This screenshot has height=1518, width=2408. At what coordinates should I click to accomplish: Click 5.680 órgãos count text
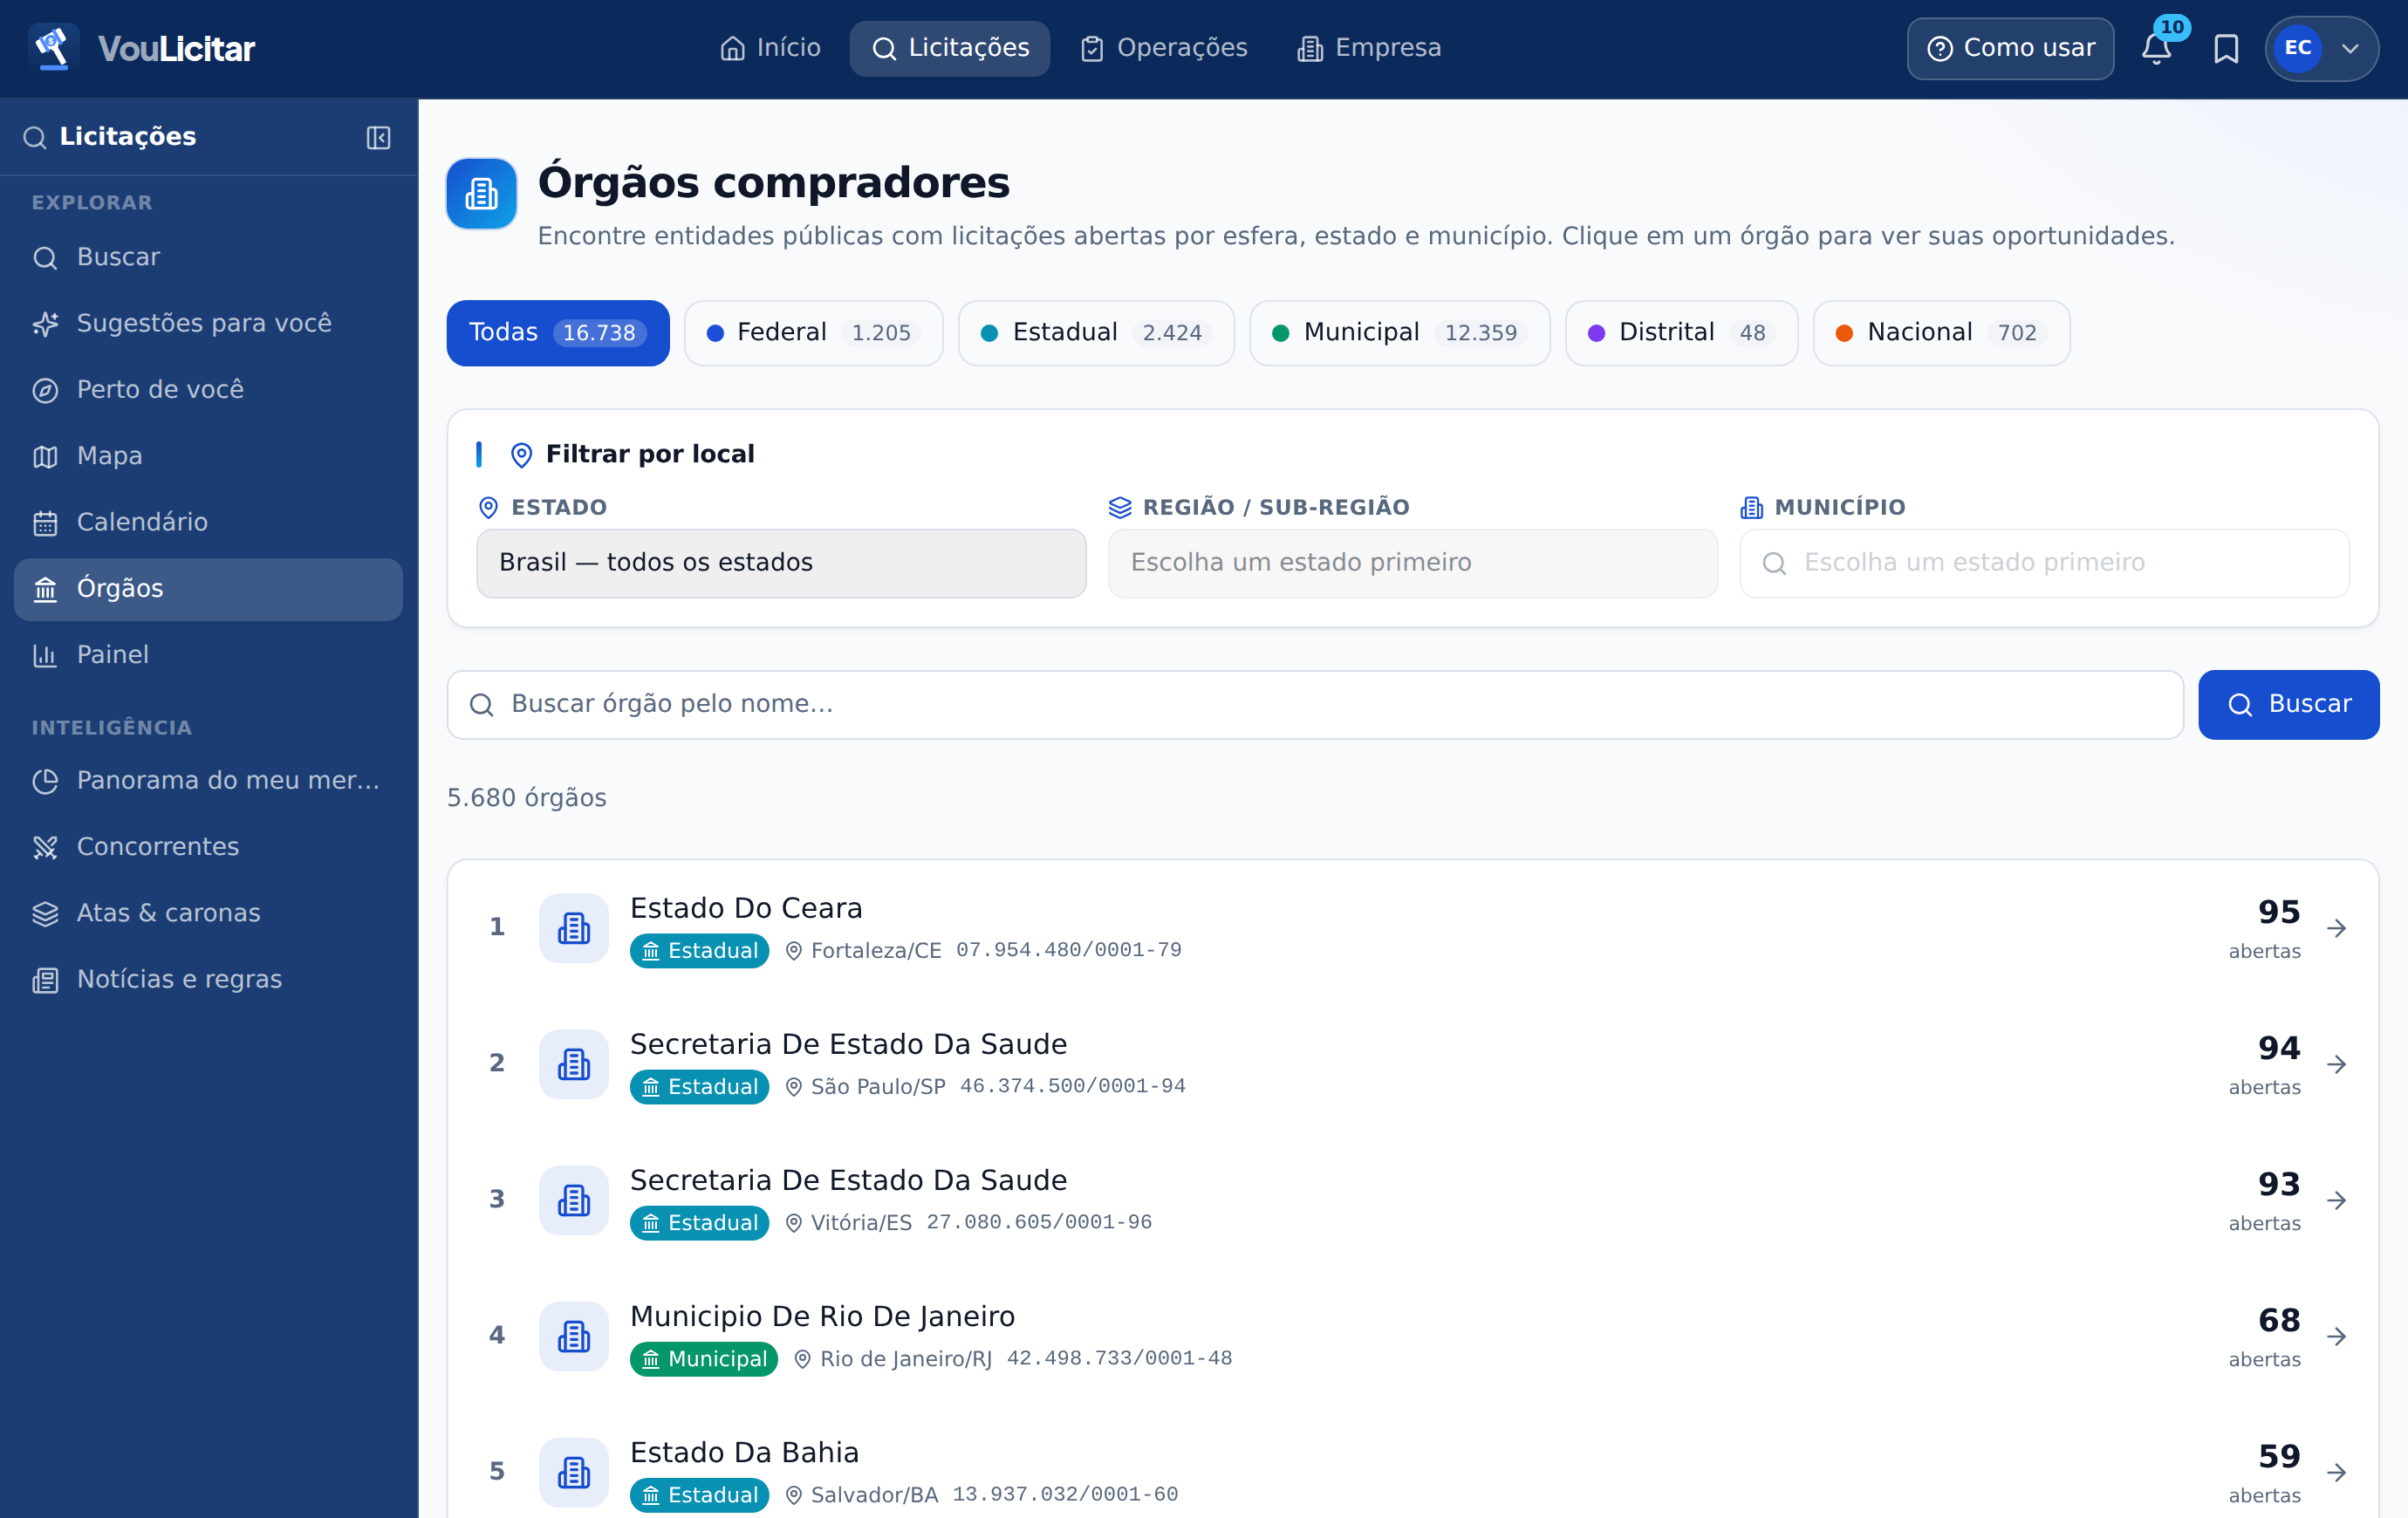click(526, 798)
